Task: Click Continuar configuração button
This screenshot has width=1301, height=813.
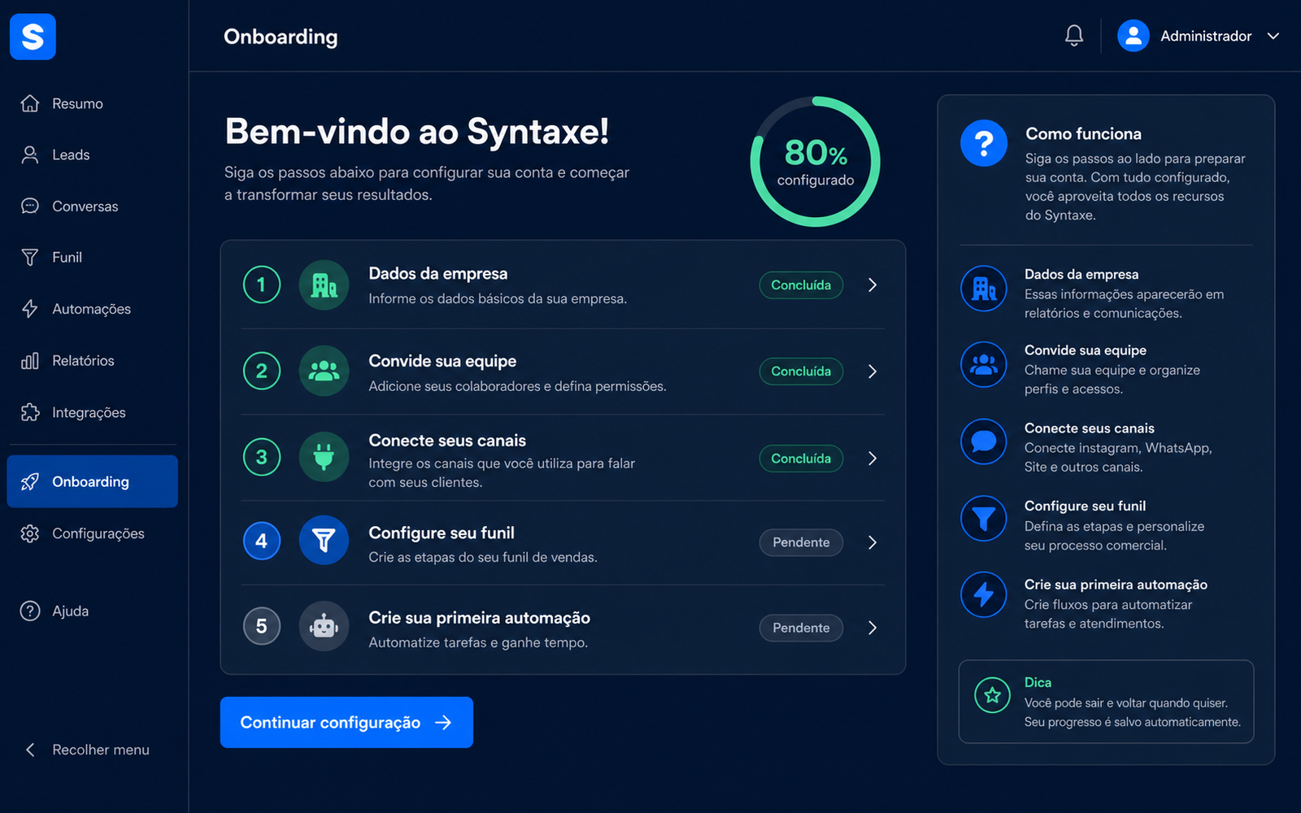Action: [346, 722]
